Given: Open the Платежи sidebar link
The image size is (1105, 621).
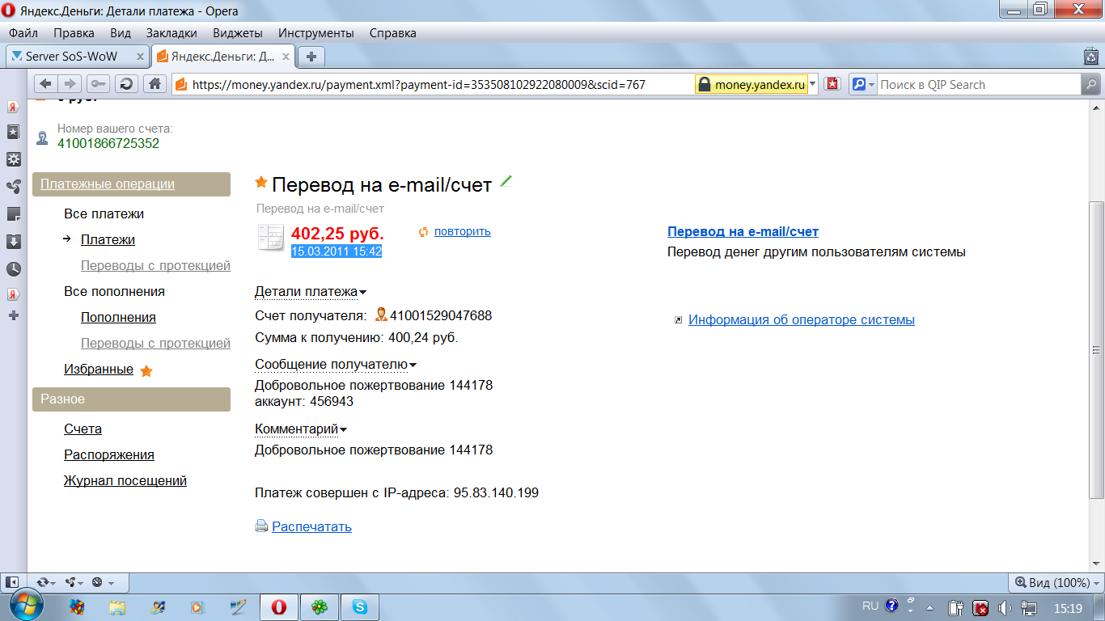Looking at the screenshot, I should tap(108, 239).
